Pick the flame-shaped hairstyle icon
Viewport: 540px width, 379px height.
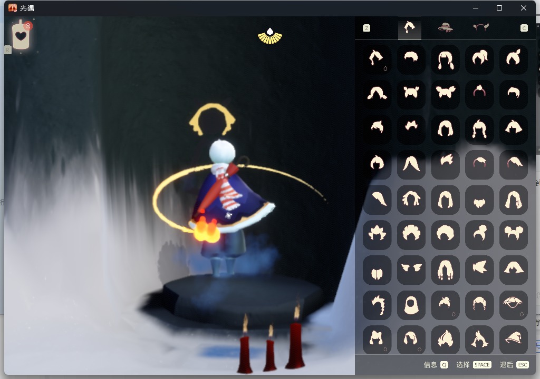(445, 340)
